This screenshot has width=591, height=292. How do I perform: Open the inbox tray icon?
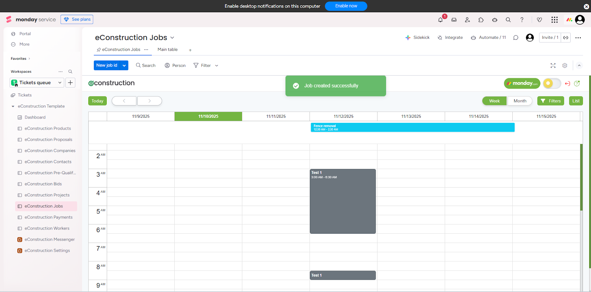coord(454,20)
